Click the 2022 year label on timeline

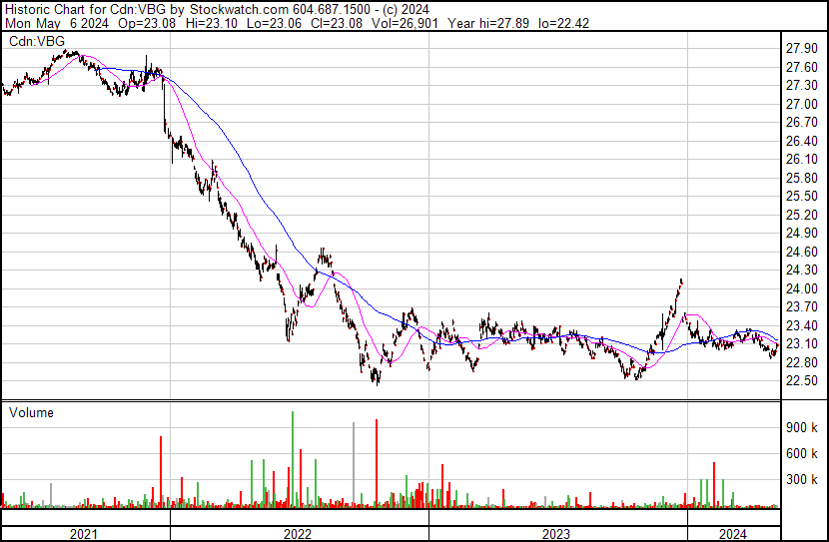298,534
